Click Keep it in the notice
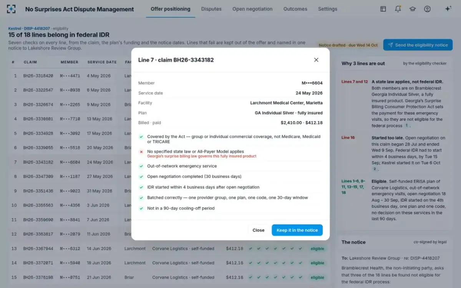 click(x=297, y=230)
